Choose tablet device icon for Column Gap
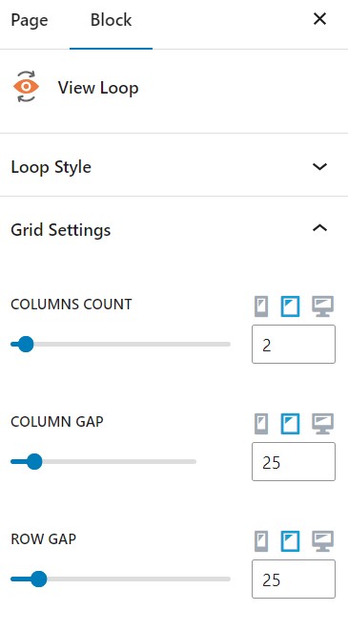This screenshot has height=632, width=348. [x=290, y=424]
